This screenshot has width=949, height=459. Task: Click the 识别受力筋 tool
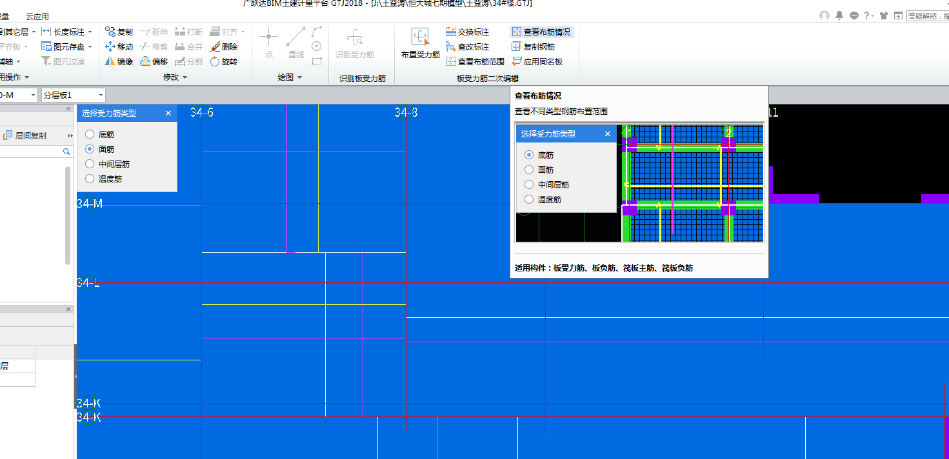tap(355, 43)
